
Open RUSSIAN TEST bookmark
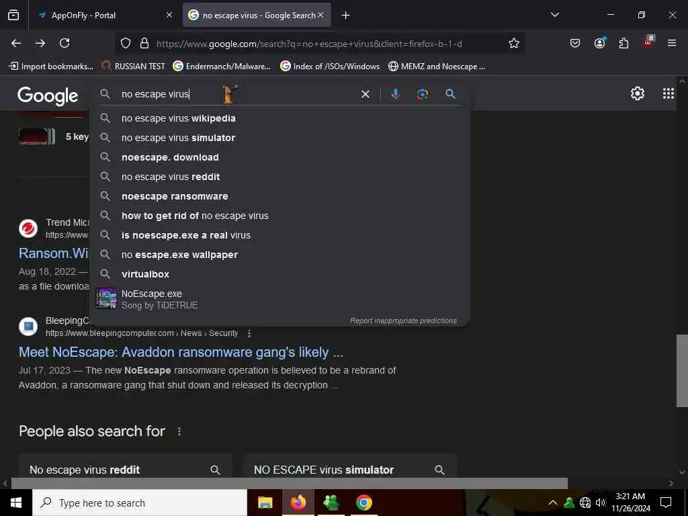pos(134,67)
